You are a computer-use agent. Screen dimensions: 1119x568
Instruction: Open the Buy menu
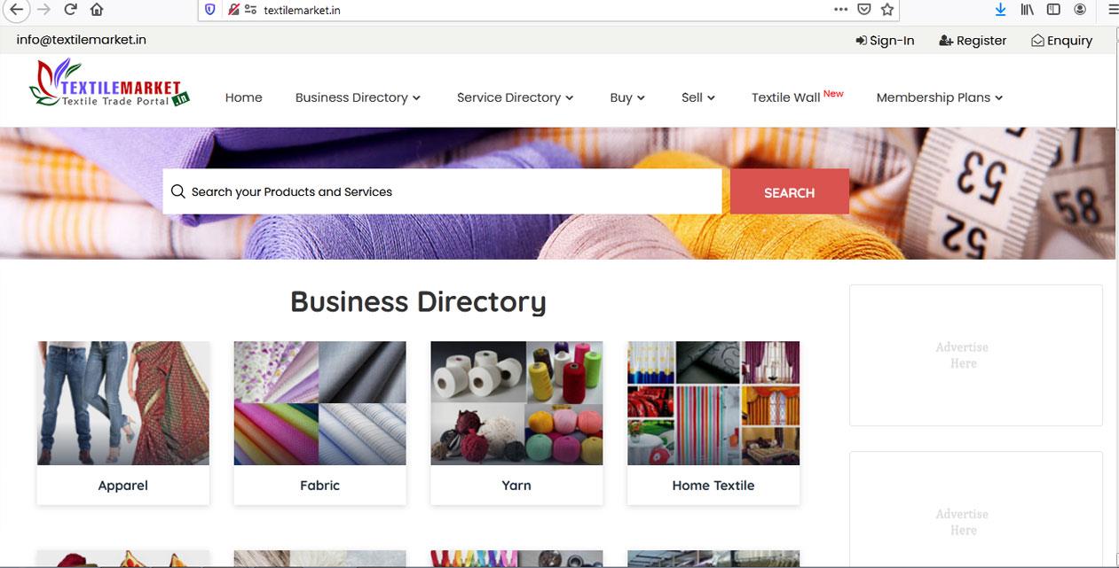(627, 97)
